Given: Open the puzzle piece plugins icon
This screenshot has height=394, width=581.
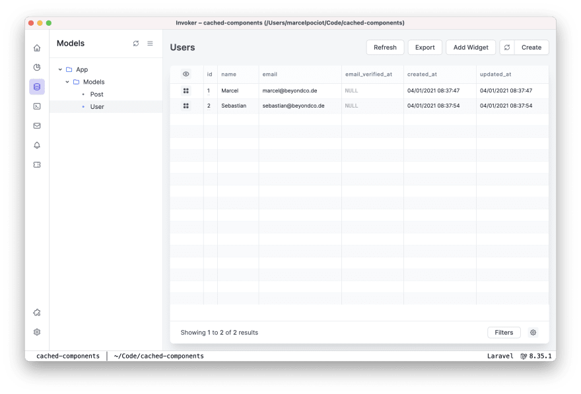Looking at the screenshot, I should (x=37, y=313).
